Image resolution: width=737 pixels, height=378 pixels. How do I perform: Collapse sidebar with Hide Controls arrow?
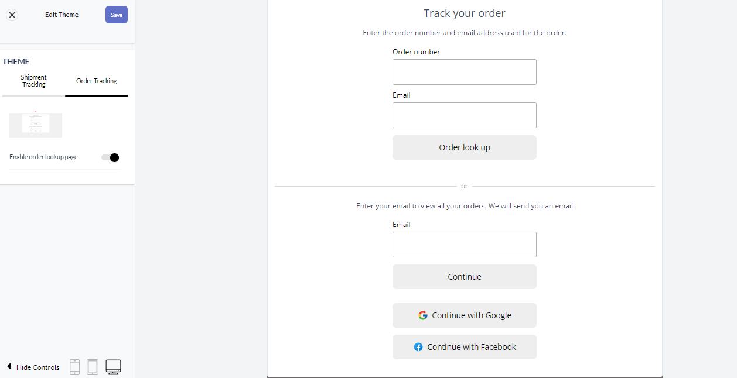9,366
